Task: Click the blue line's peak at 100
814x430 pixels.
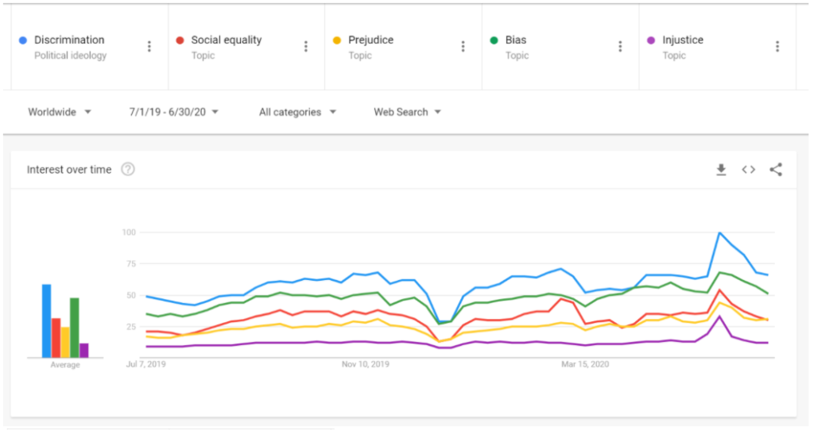Action: tap(719, 232)
